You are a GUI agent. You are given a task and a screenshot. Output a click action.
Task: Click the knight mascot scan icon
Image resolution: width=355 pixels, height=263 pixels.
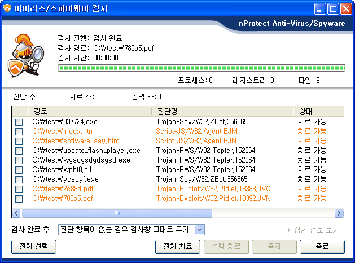25,55
